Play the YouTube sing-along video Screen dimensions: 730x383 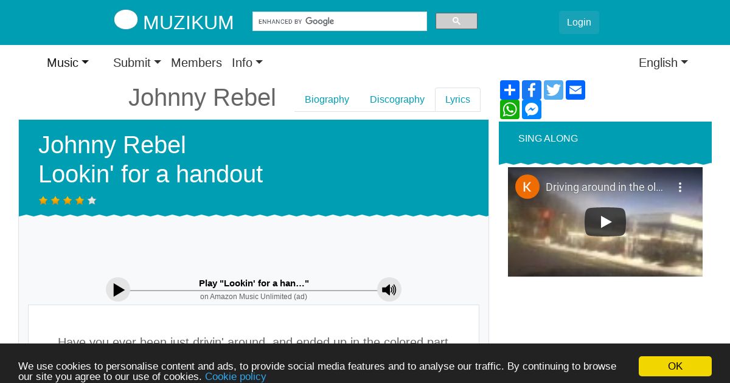pos(605,222)
